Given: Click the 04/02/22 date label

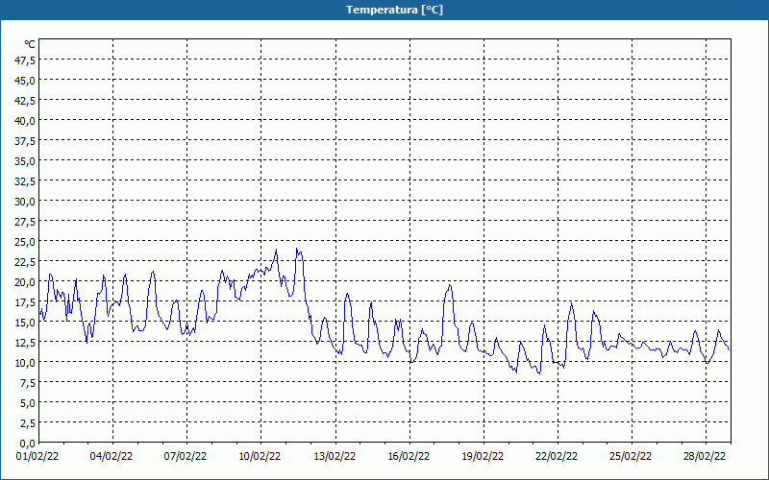Looking at the screenshot, I should pyautogui.click(x=112, y=457).
